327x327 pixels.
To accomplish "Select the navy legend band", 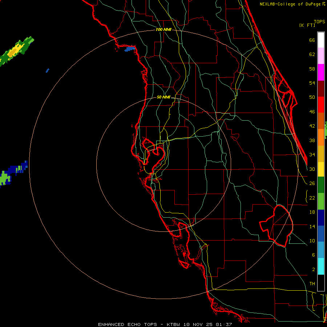I will point(321,218).
